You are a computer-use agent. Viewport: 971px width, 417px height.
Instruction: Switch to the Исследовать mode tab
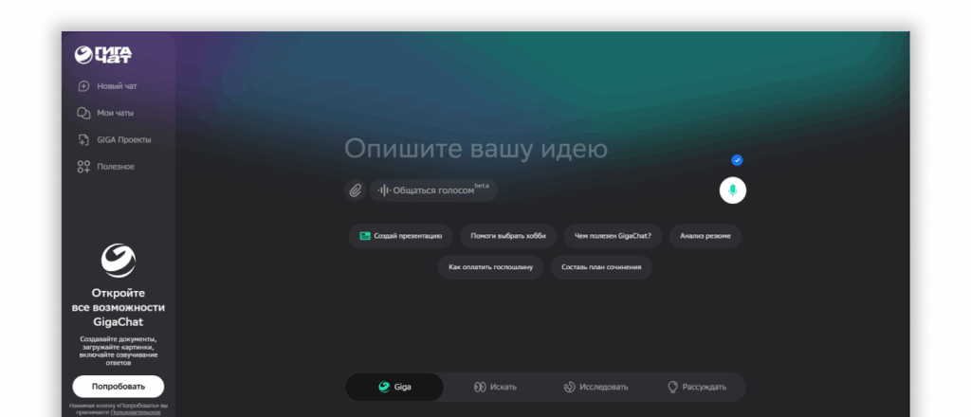click(595, 387)
